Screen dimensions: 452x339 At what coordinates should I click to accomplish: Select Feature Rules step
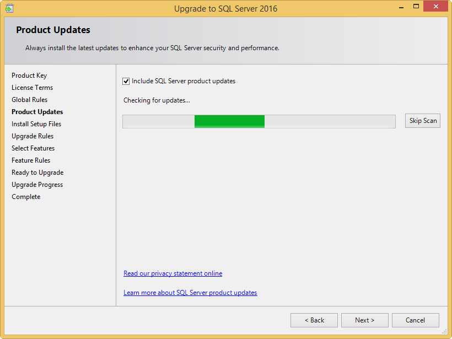(31, 160)
